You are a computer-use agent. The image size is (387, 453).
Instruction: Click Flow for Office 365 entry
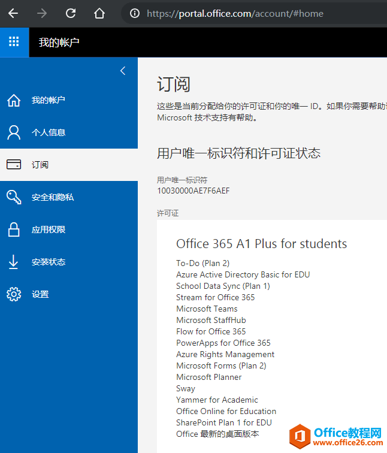[211, 331]
